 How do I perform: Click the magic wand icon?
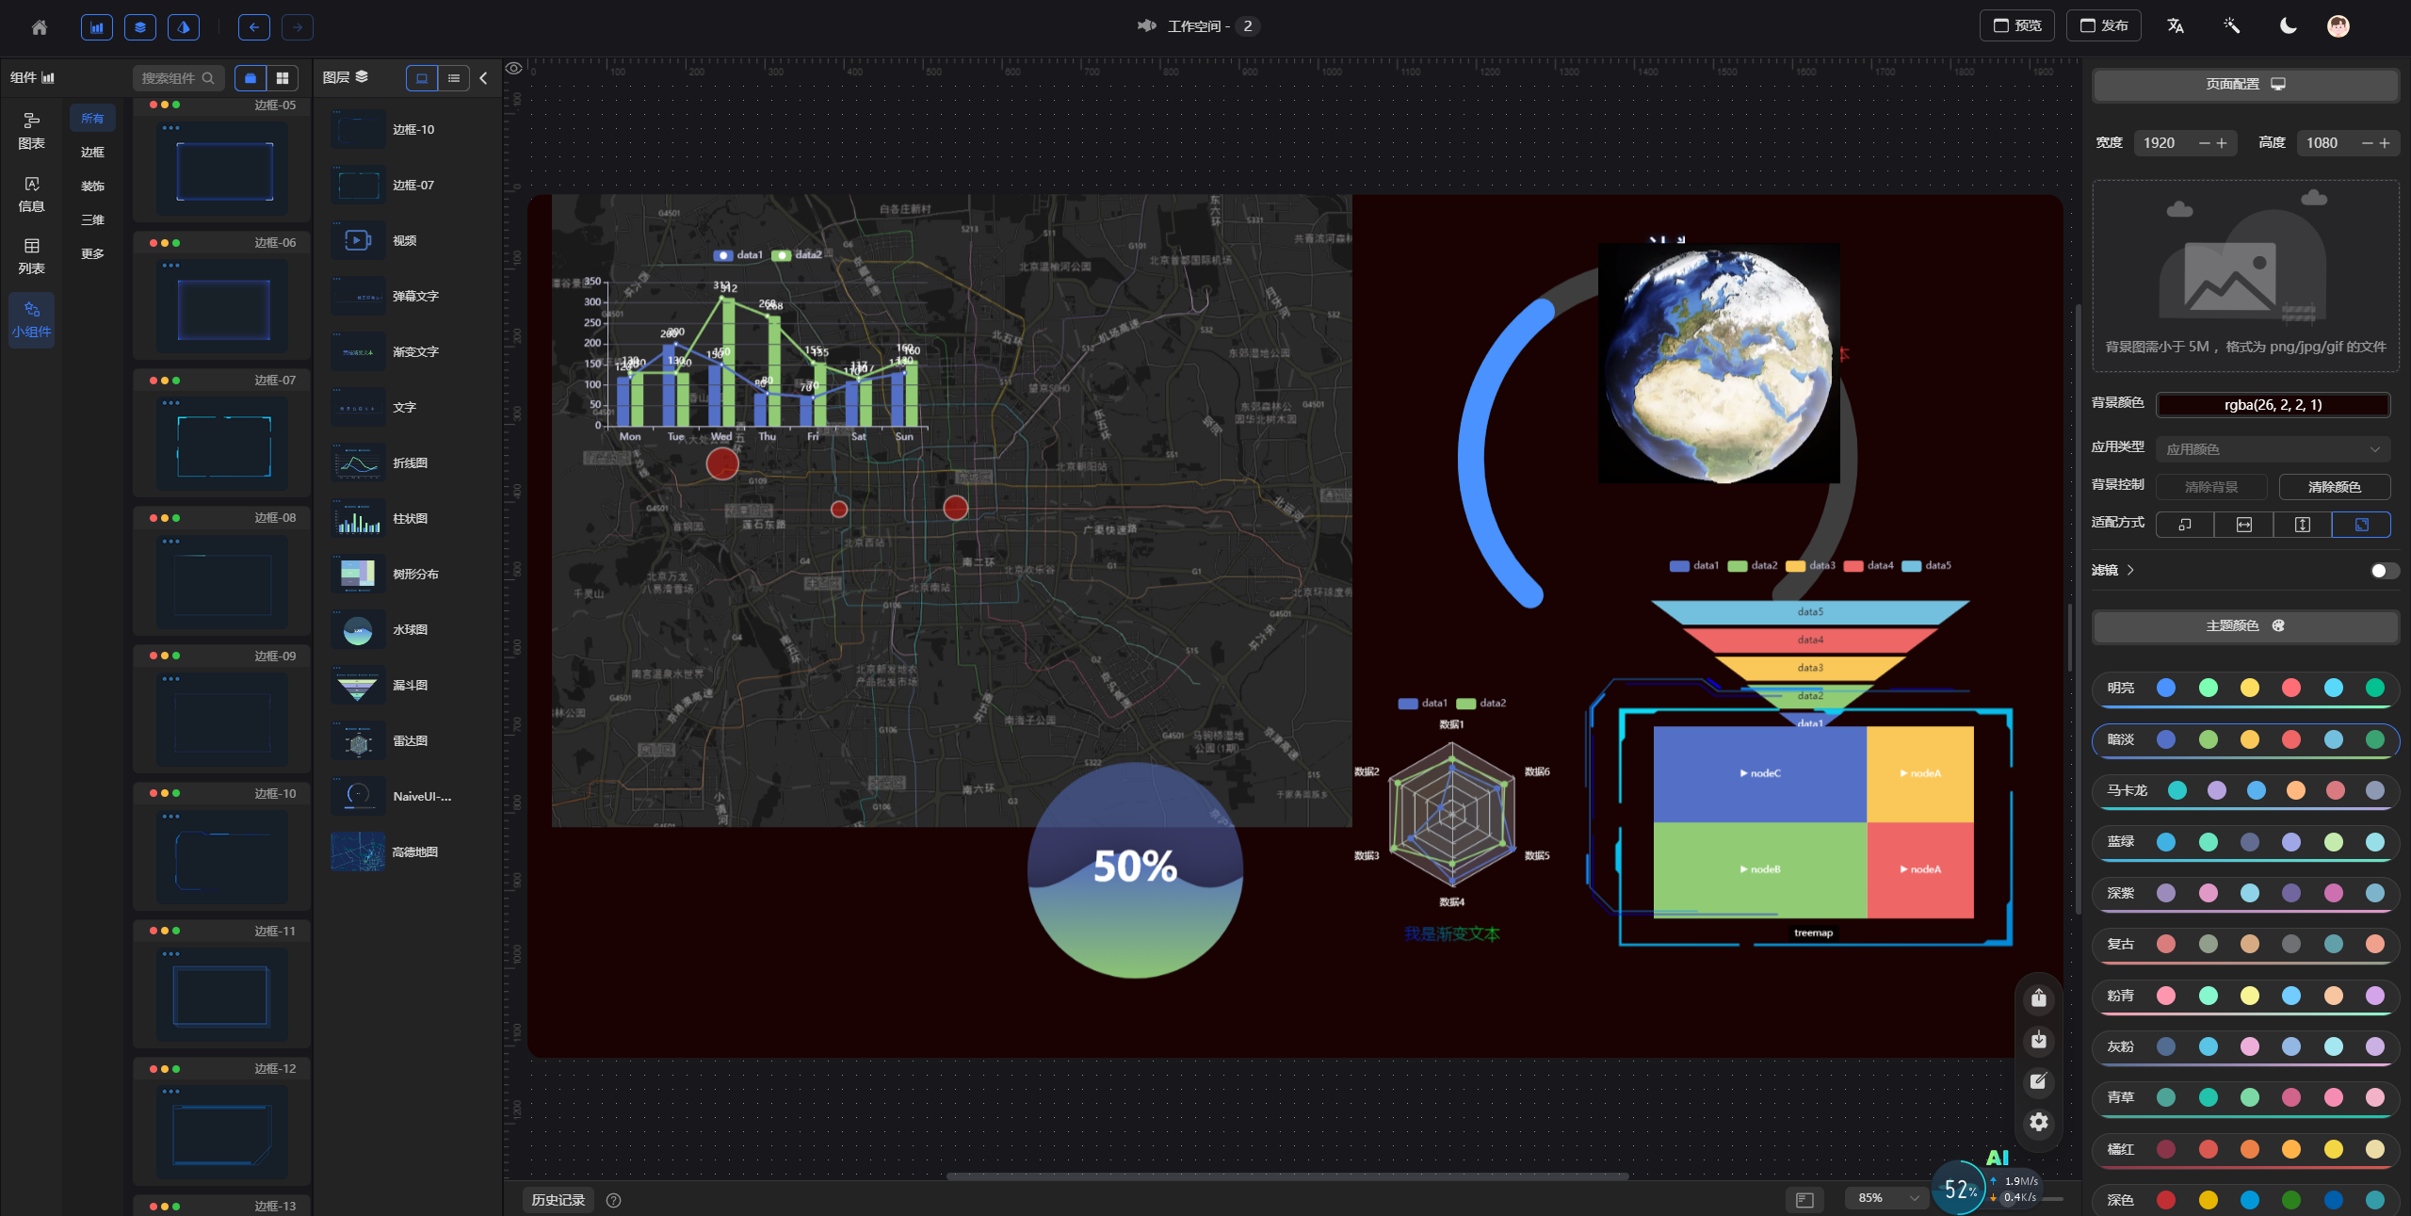click(2231, 25)
